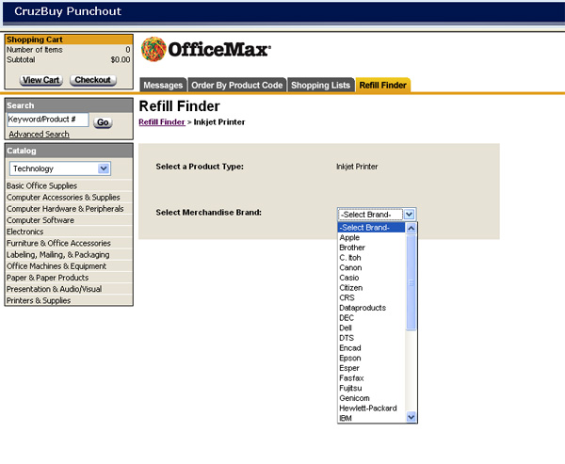Open Computer Accessories & Supplies category

click(x=63, y=198)
